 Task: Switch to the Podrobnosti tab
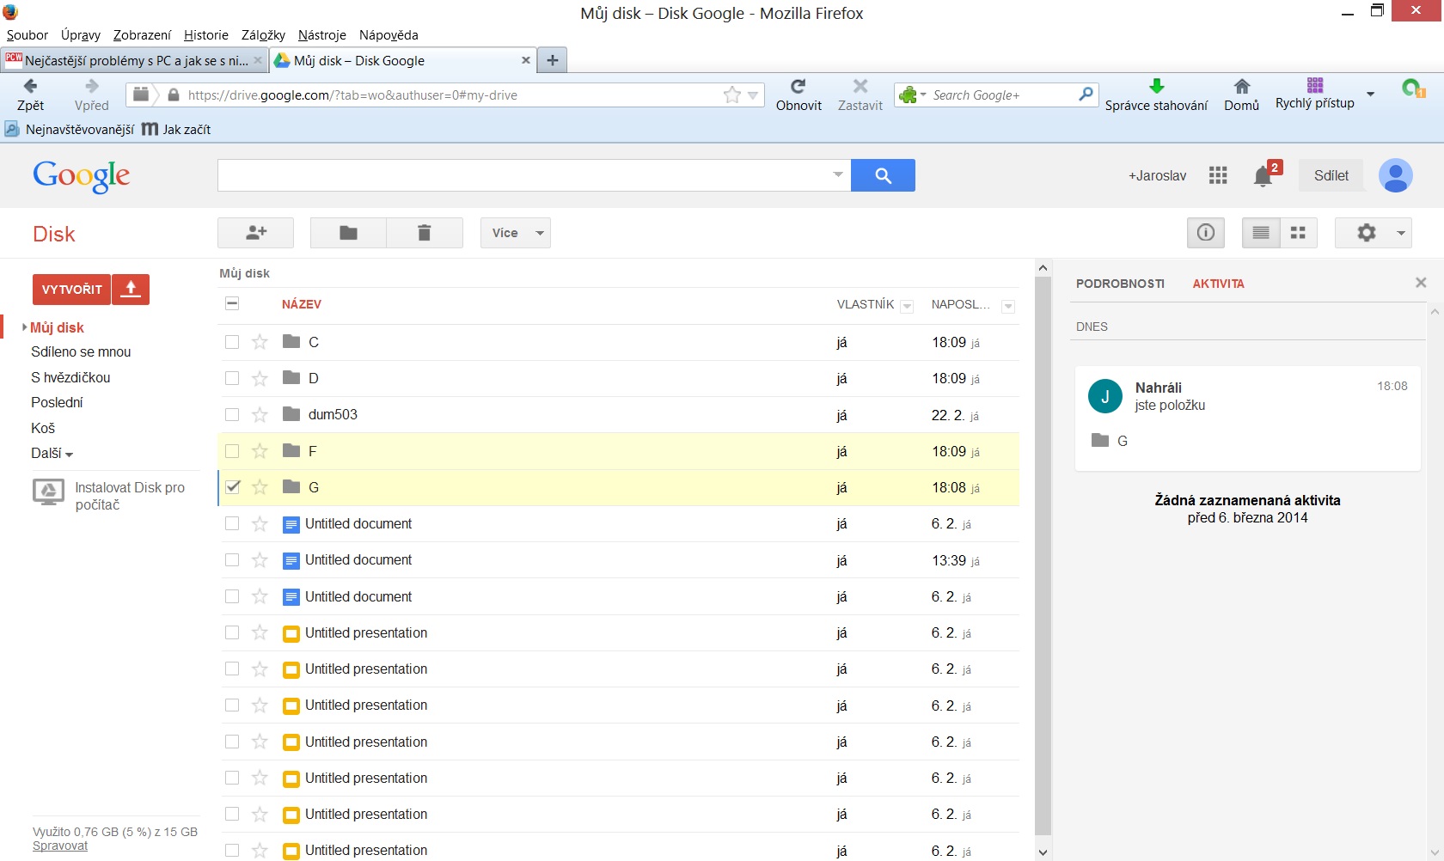1120,284
